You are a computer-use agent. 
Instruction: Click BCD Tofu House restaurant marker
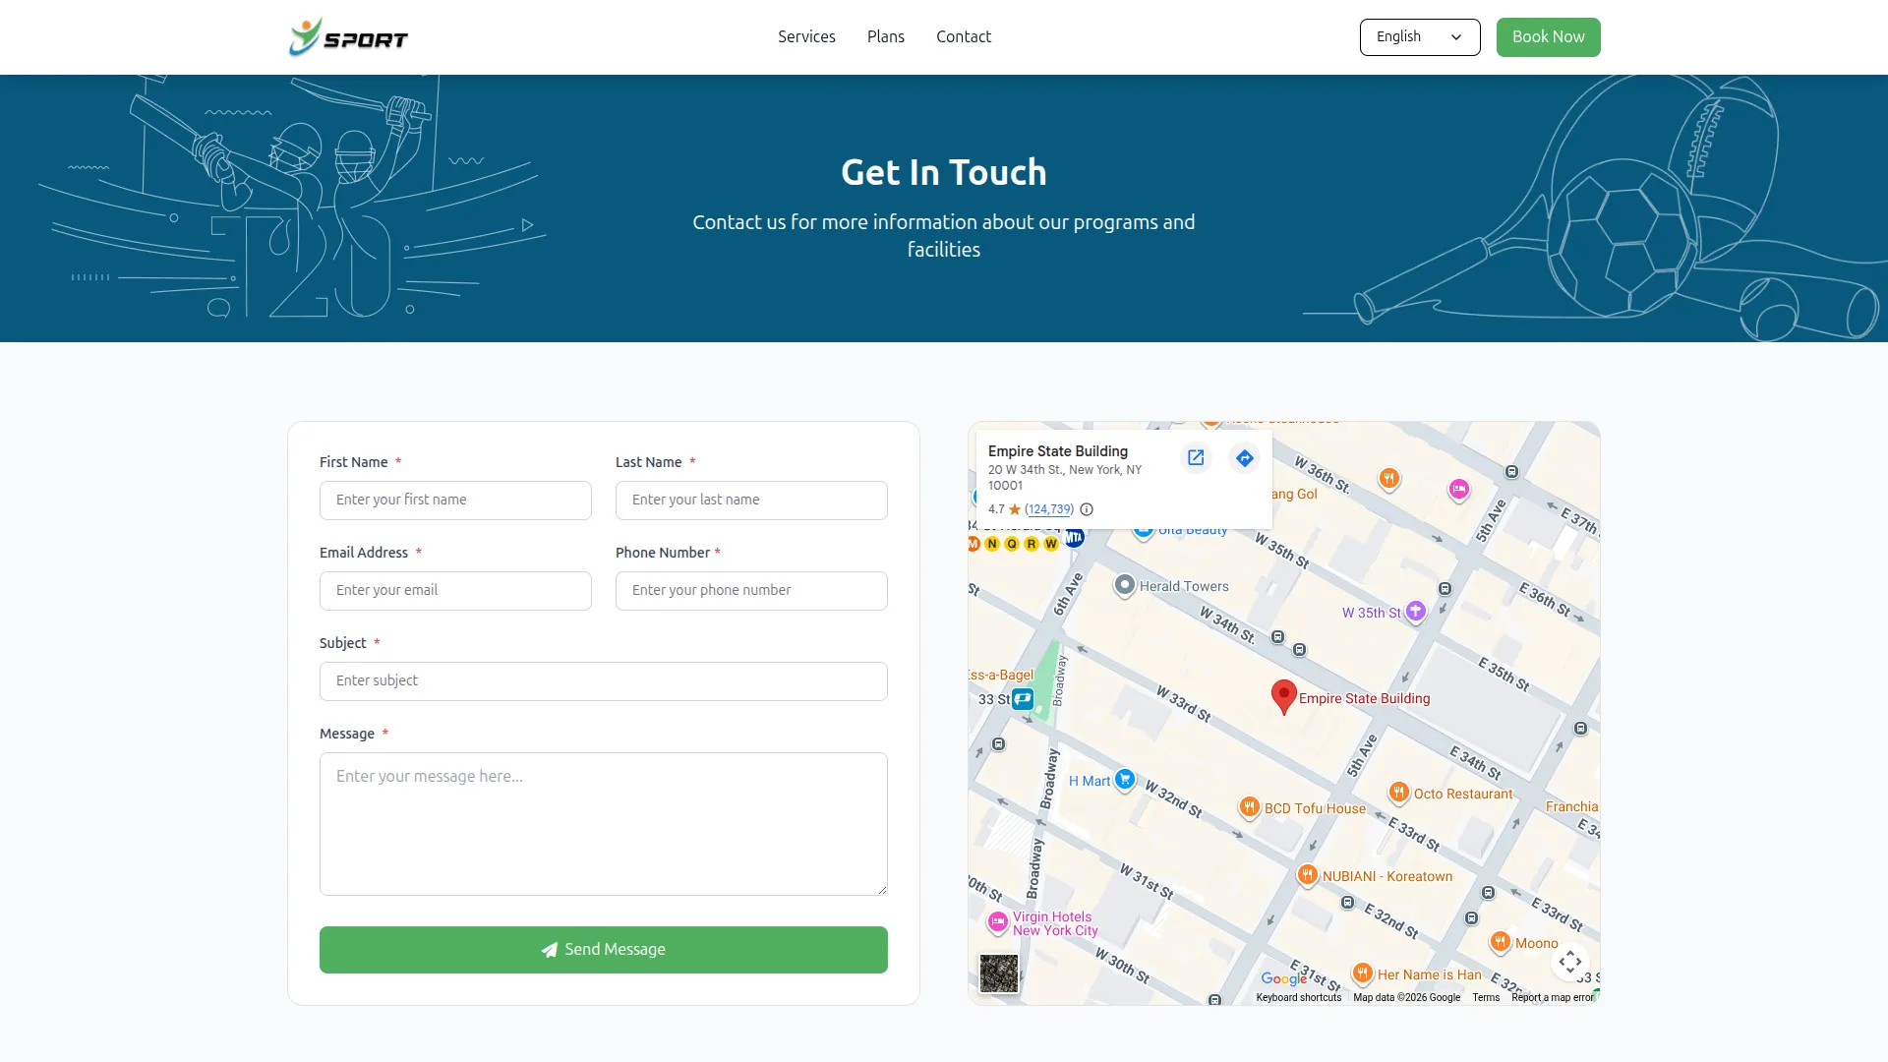1249,807
